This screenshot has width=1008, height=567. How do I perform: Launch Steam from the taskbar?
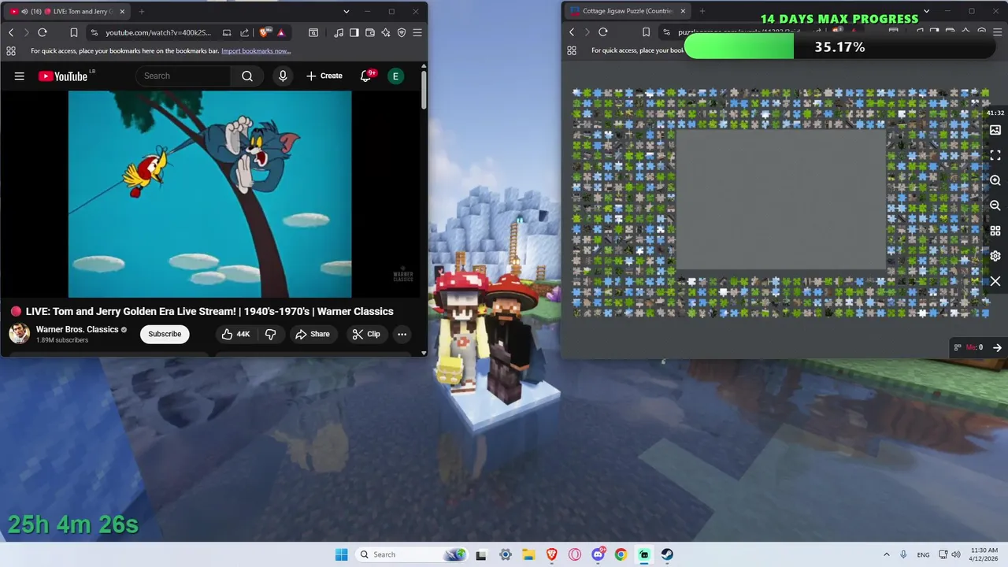pos(667,554)
